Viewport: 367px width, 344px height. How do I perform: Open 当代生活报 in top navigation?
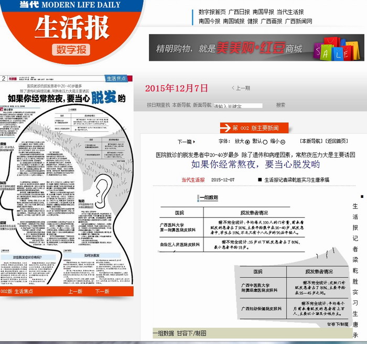290,12
